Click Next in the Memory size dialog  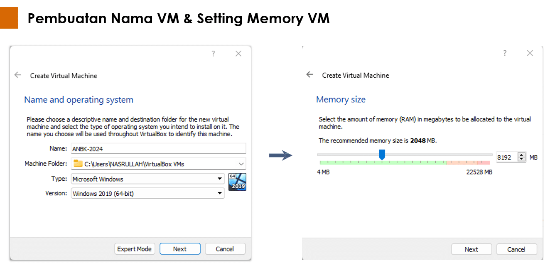click(x=472, y=249)
